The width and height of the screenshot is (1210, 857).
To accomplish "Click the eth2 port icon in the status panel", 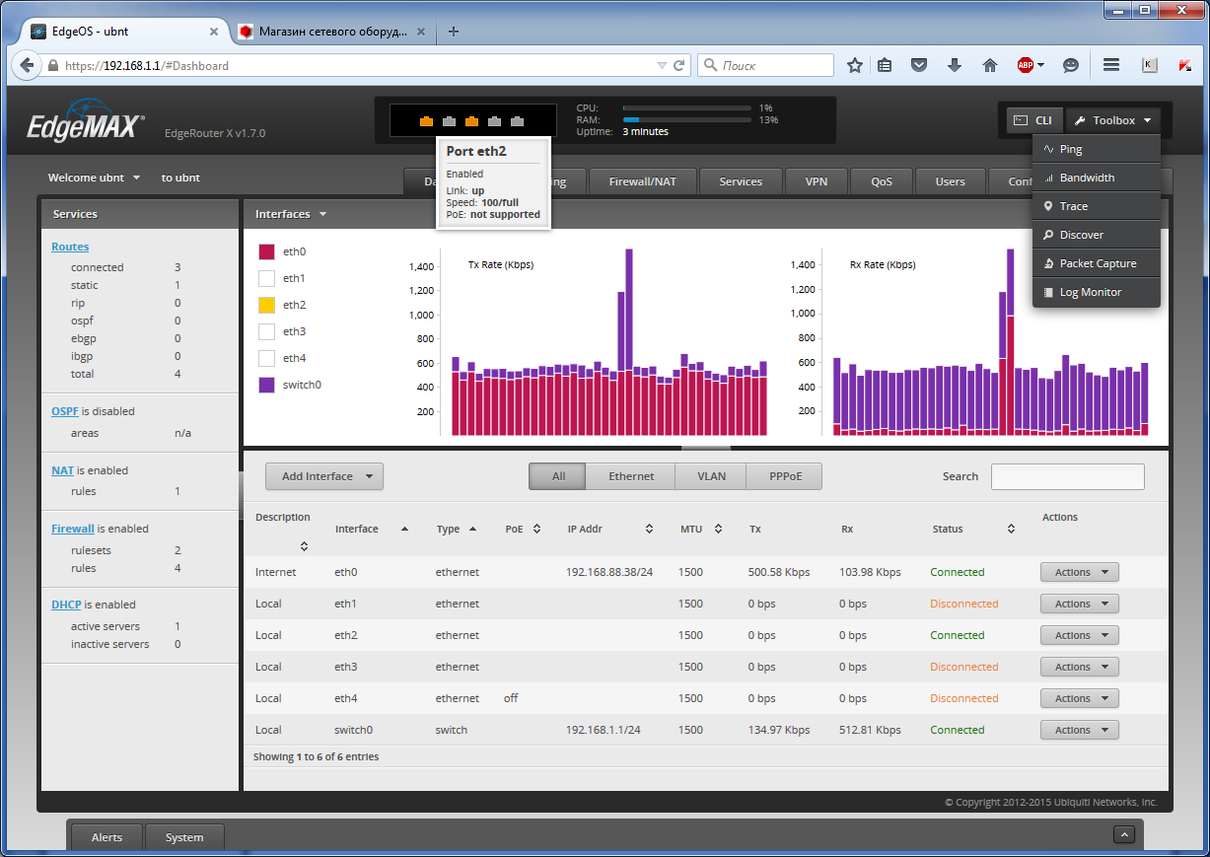I will (472, 119).
